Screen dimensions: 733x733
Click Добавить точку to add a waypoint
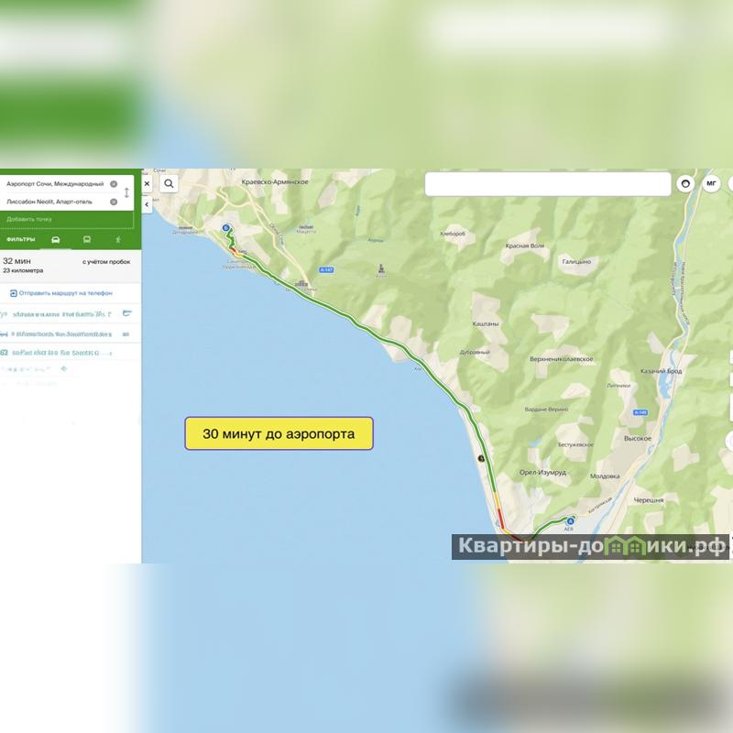(29, 219)
